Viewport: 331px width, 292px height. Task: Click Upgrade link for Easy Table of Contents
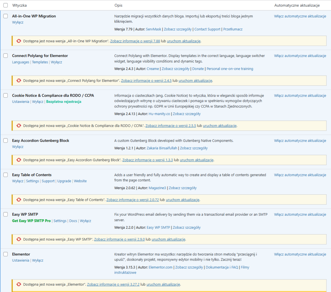click(64, 181)
